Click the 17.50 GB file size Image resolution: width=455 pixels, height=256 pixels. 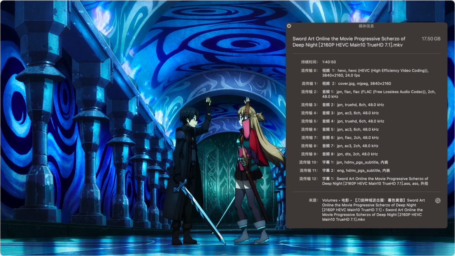[x=431, y=39]
